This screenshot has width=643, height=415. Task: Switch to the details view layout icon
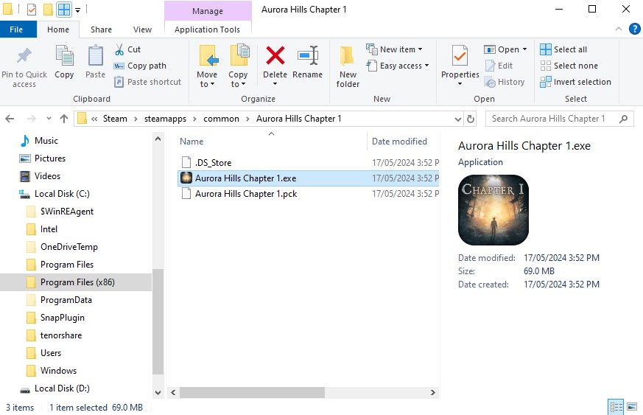(x=616, y=407)
